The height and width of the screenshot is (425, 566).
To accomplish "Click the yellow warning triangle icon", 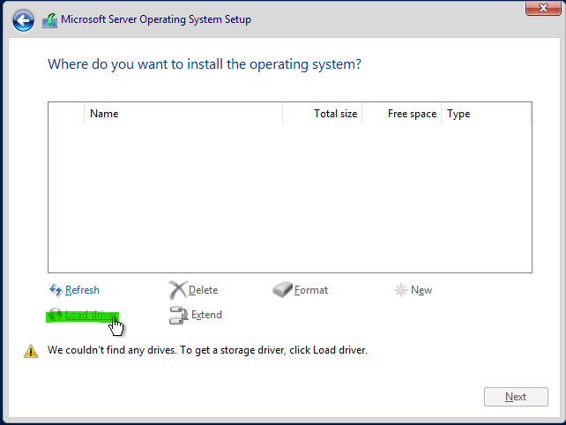I will (x=31, y=351).
